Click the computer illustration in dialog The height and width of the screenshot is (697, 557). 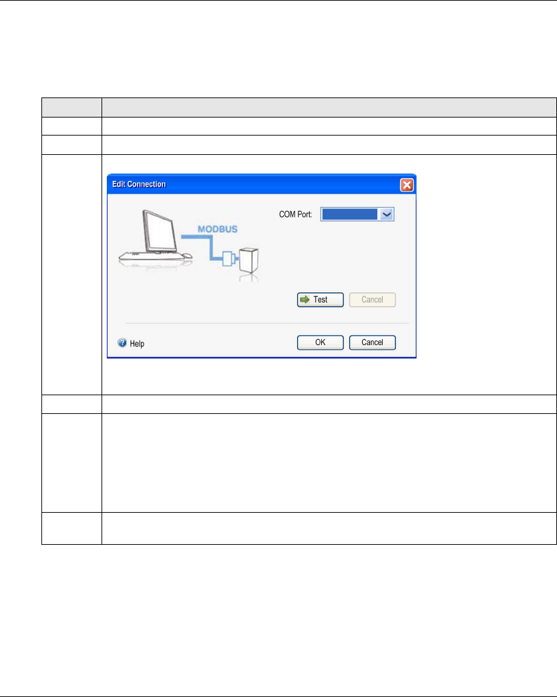(156, 237)
